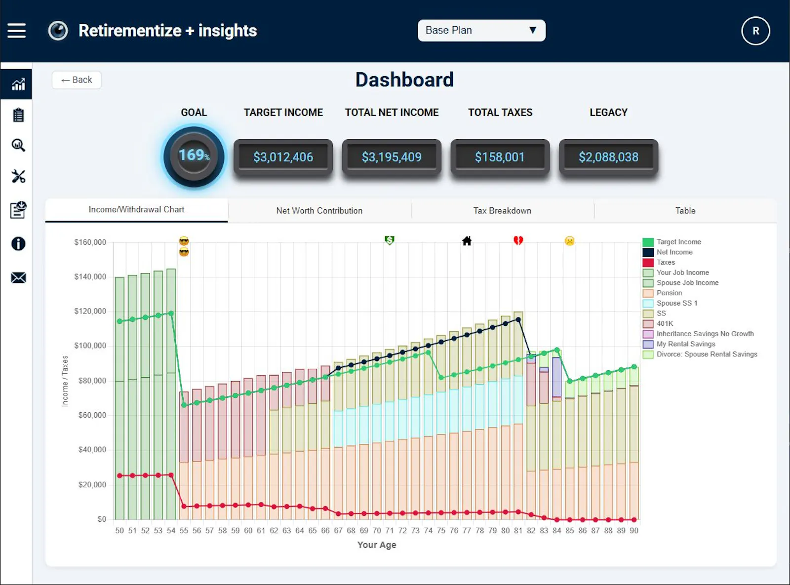The image size is (790, 585).
Task: Open the mail envelope sidebar icon
Action: tap(18, 277)
